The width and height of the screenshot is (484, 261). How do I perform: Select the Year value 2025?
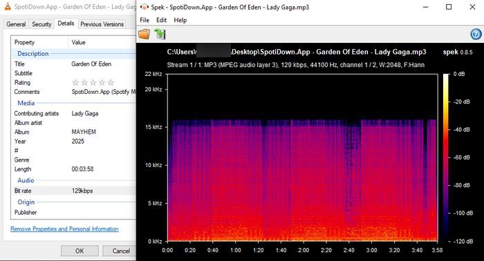coord(77,141)
